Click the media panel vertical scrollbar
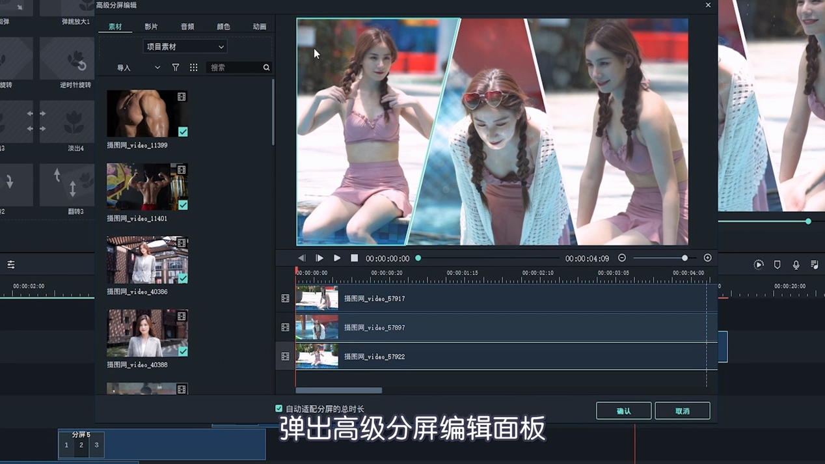This screenshot has width=825, height=464. [x=273, y=113]
